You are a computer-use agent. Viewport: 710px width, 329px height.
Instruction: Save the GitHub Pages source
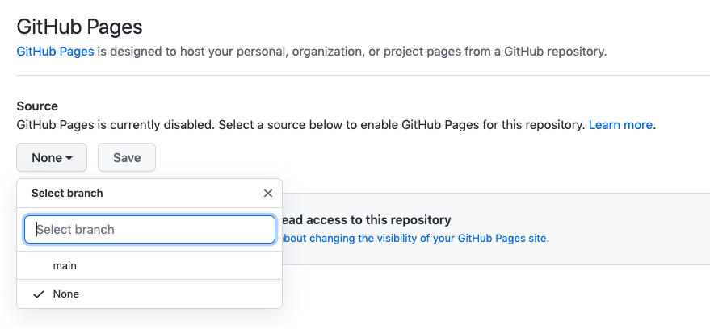pos(127,157)
